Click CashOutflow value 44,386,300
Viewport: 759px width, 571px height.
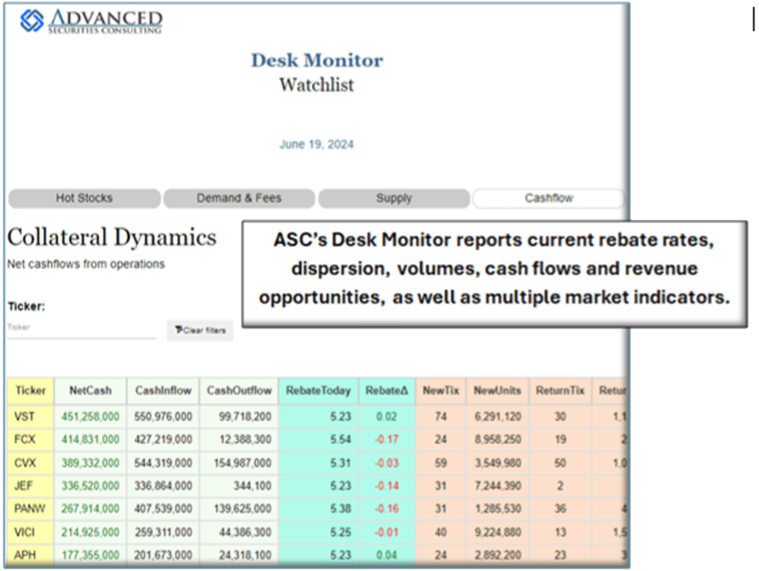245,532
